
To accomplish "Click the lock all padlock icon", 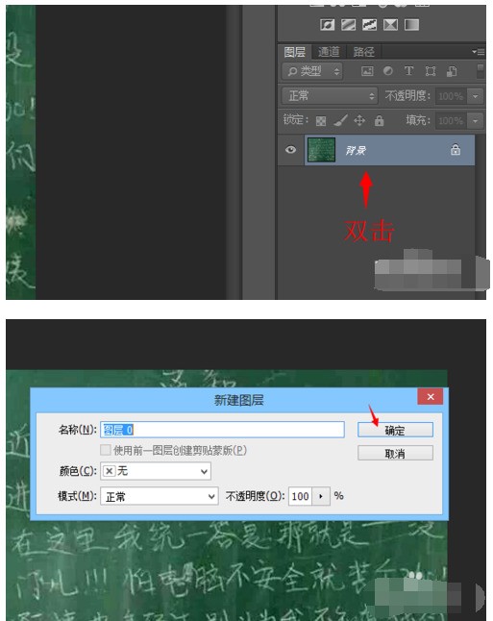I will (x=379, y=120).
